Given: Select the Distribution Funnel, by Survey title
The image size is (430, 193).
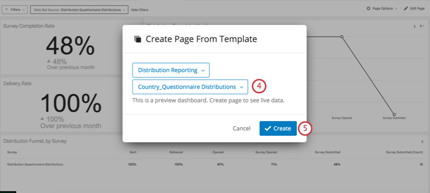Looking at the screenshot, I should pos(35,141).
